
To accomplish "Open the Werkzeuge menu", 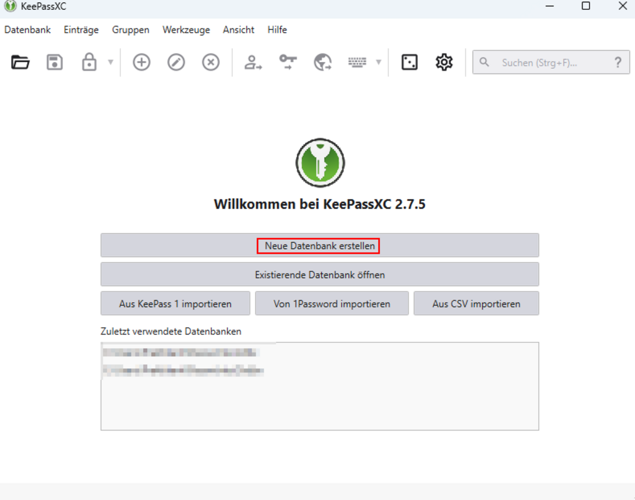I will tap(186, 30).
